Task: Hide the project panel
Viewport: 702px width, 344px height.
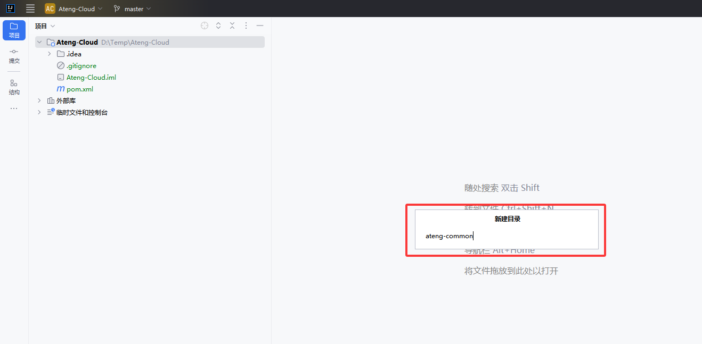Action: (x=260, y=26)
